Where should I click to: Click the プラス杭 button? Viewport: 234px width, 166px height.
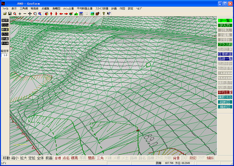(225, 45)
